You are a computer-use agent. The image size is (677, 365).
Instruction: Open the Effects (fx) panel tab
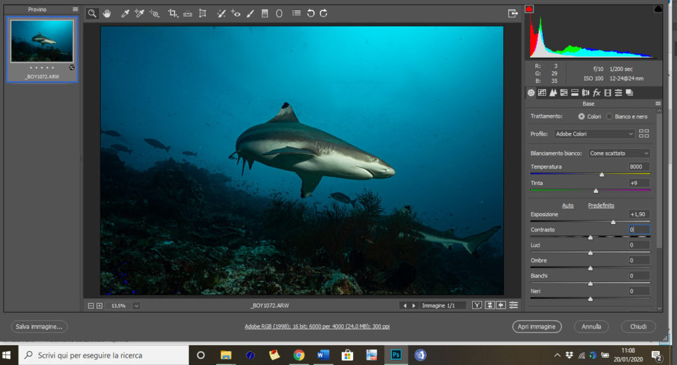(596, 93)
